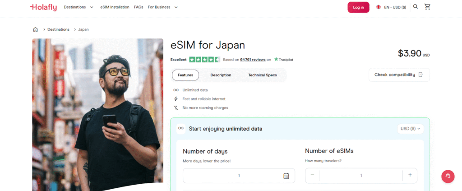Open calendar icon in days field
Image resolution: width=462 pixels, height=191 pixels.
point(286,176)
